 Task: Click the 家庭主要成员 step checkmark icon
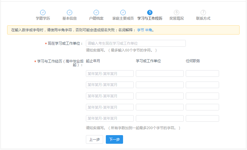[x=123, y=12]
